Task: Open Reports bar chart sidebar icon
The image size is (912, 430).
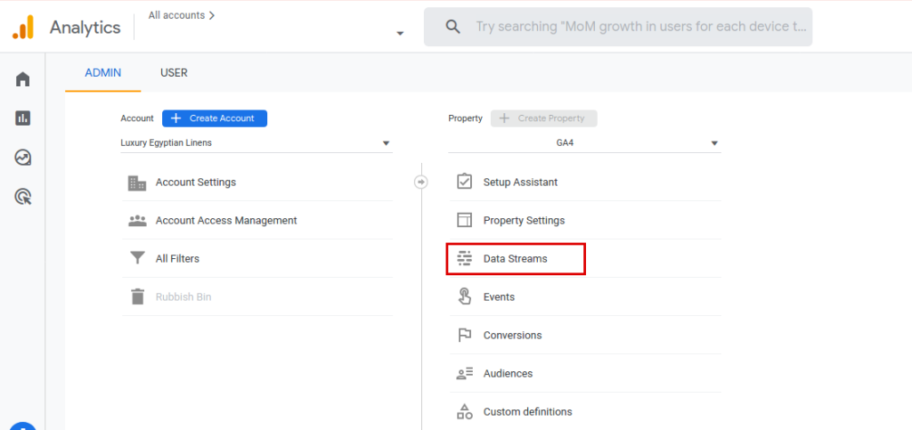Action: [23, 118]
